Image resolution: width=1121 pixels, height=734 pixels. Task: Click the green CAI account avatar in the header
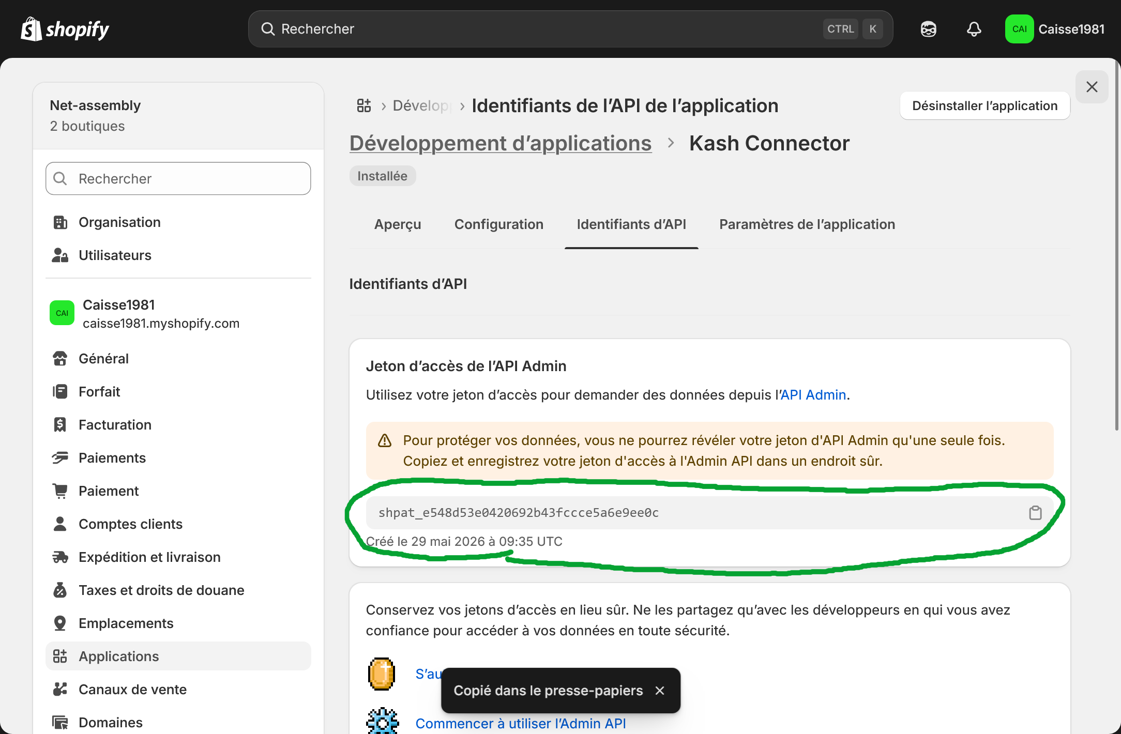click(x=1019, y=29)
